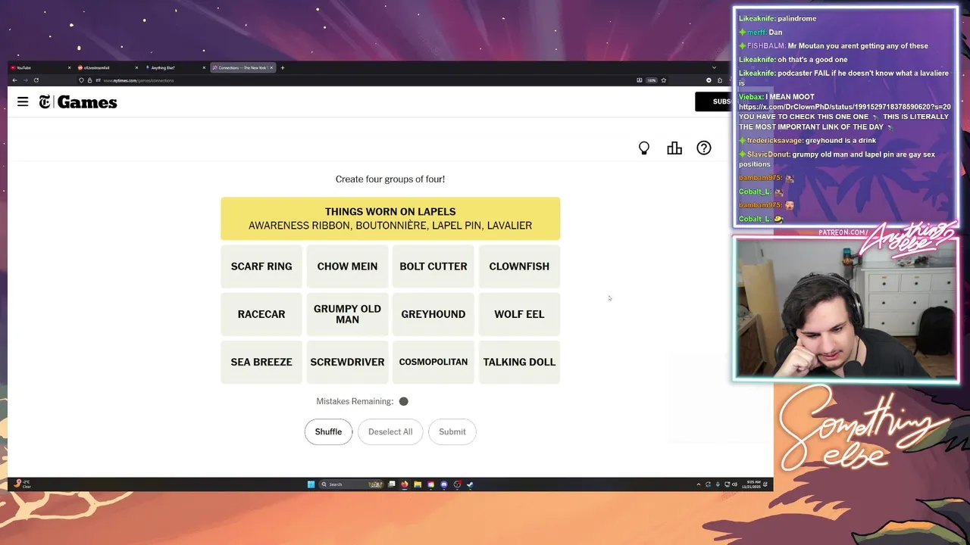Select the SCARF RING tile
970x545 pixels.
[261, 266]
